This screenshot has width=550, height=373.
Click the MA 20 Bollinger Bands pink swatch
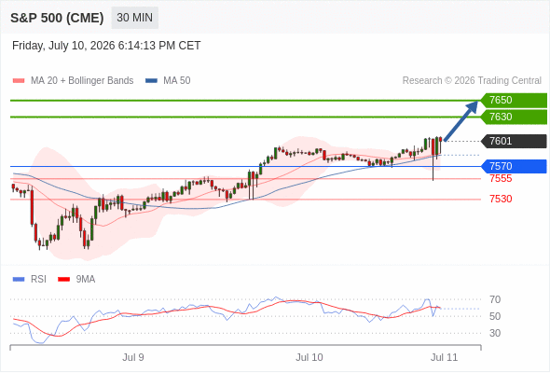pos(19,81)
